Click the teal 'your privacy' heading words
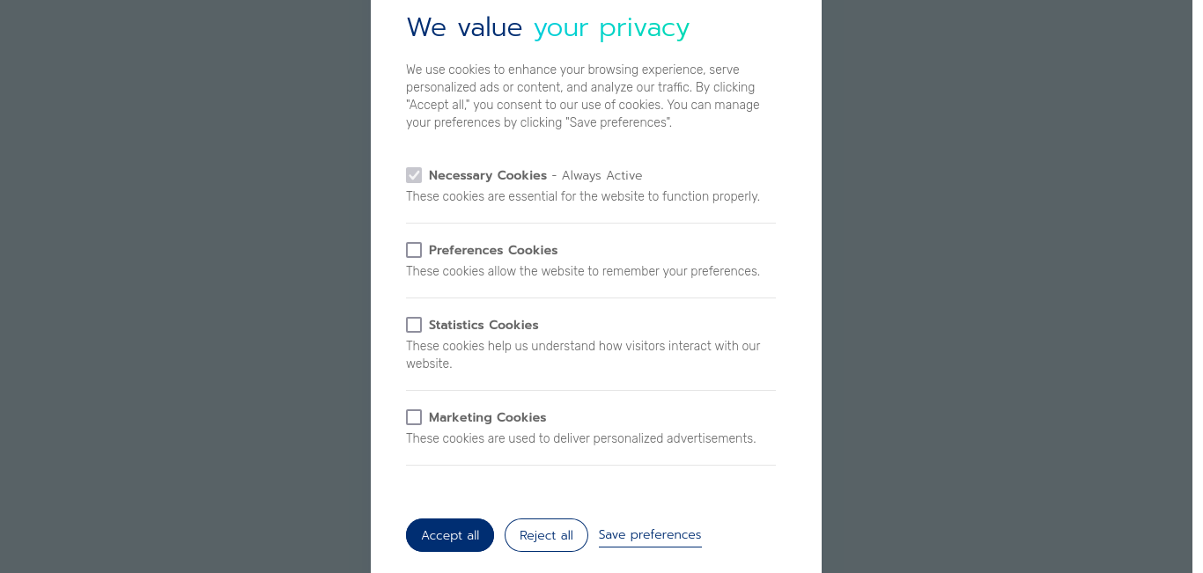 click(611, 28)
